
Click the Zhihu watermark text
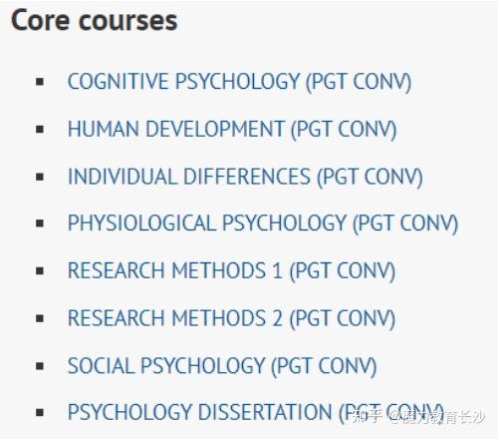418,417
